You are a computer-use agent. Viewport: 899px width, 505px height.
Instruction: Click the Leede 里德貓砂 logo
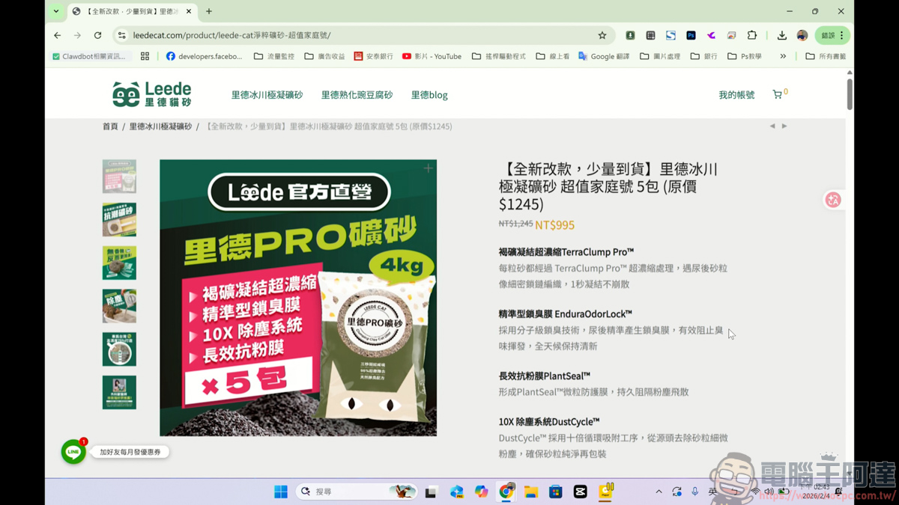click(x=150, y=94)
